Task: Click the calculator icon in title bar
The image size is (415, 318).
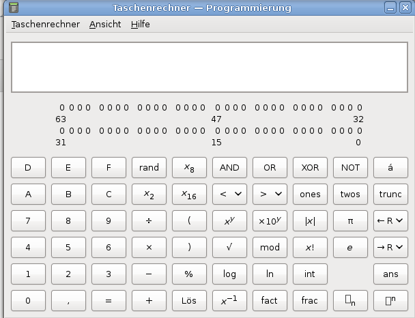Action: (x=14, y=8)
